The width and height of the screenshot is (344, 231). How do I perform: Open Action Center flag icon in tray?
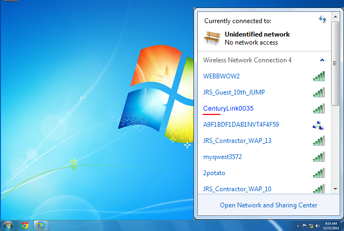coord(305,226)
